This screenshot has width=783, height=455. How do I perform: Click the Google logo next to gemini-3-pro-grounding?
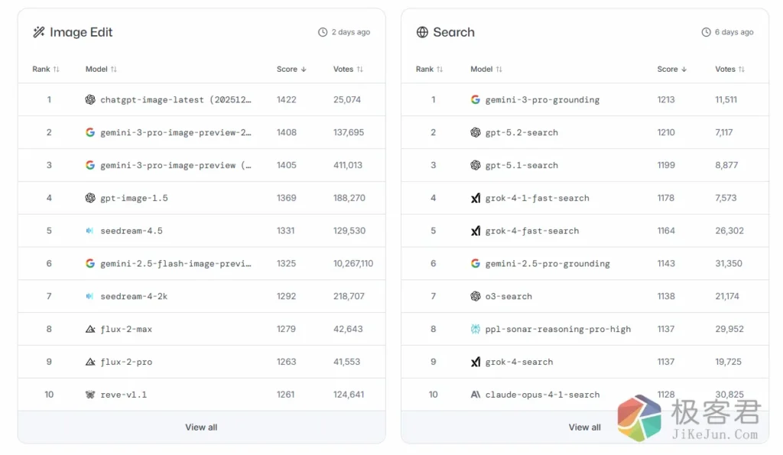[476, 99]
